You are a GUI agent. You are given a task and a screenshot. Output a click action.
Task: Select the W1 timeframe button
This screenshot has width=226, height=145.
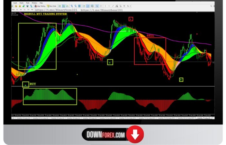pos(28,10)
